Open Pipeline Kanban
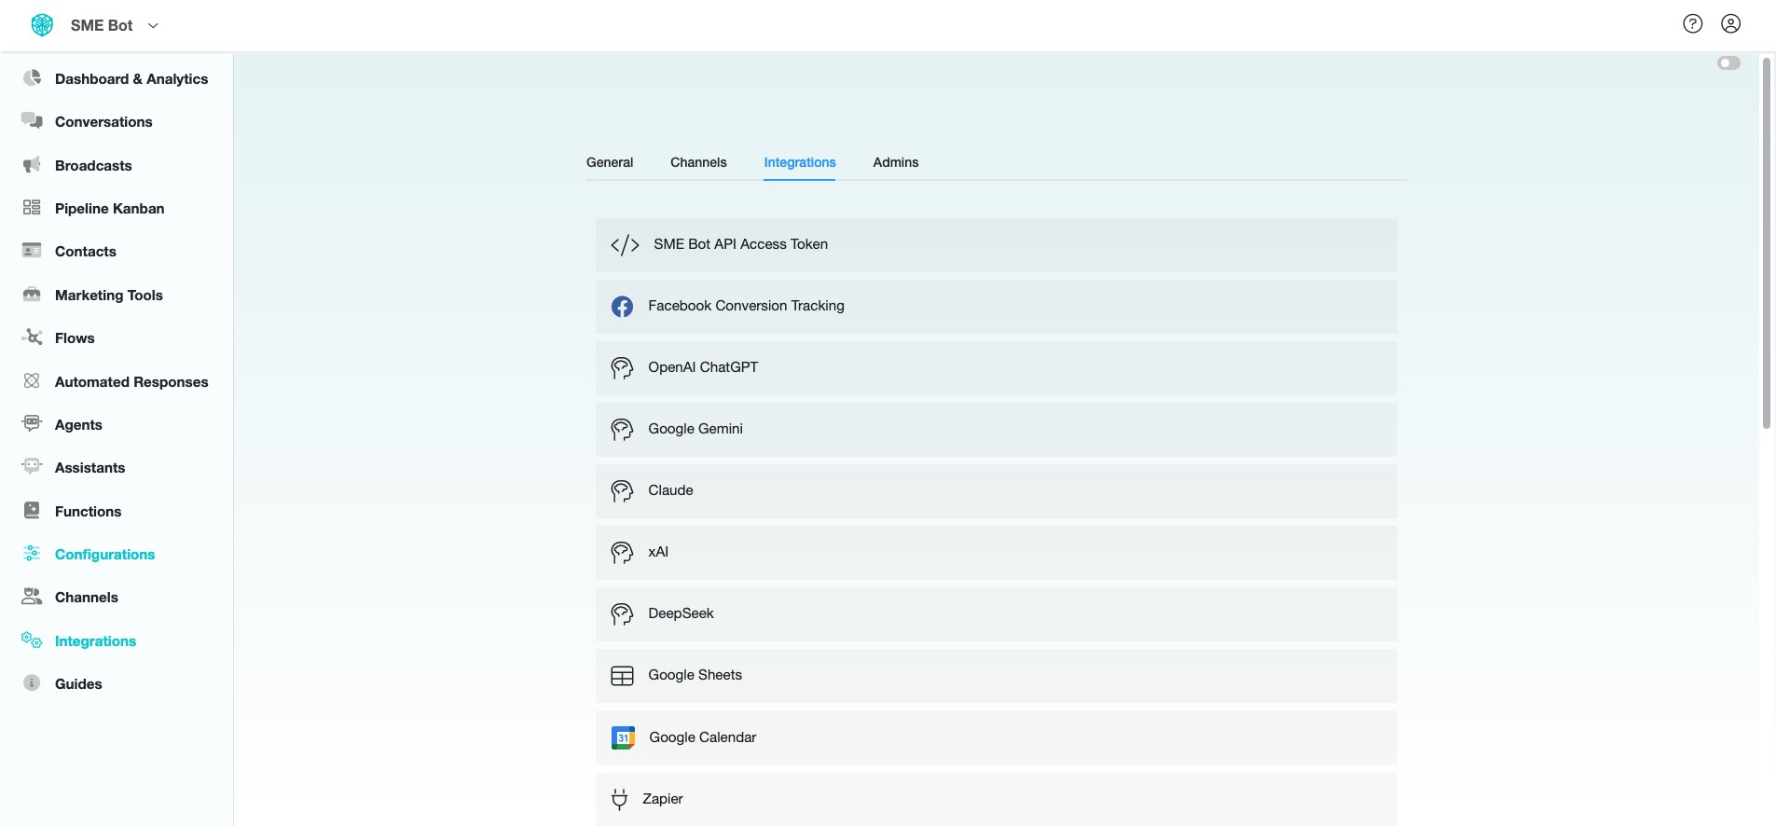1776x826 pixels. click(110, 209)
